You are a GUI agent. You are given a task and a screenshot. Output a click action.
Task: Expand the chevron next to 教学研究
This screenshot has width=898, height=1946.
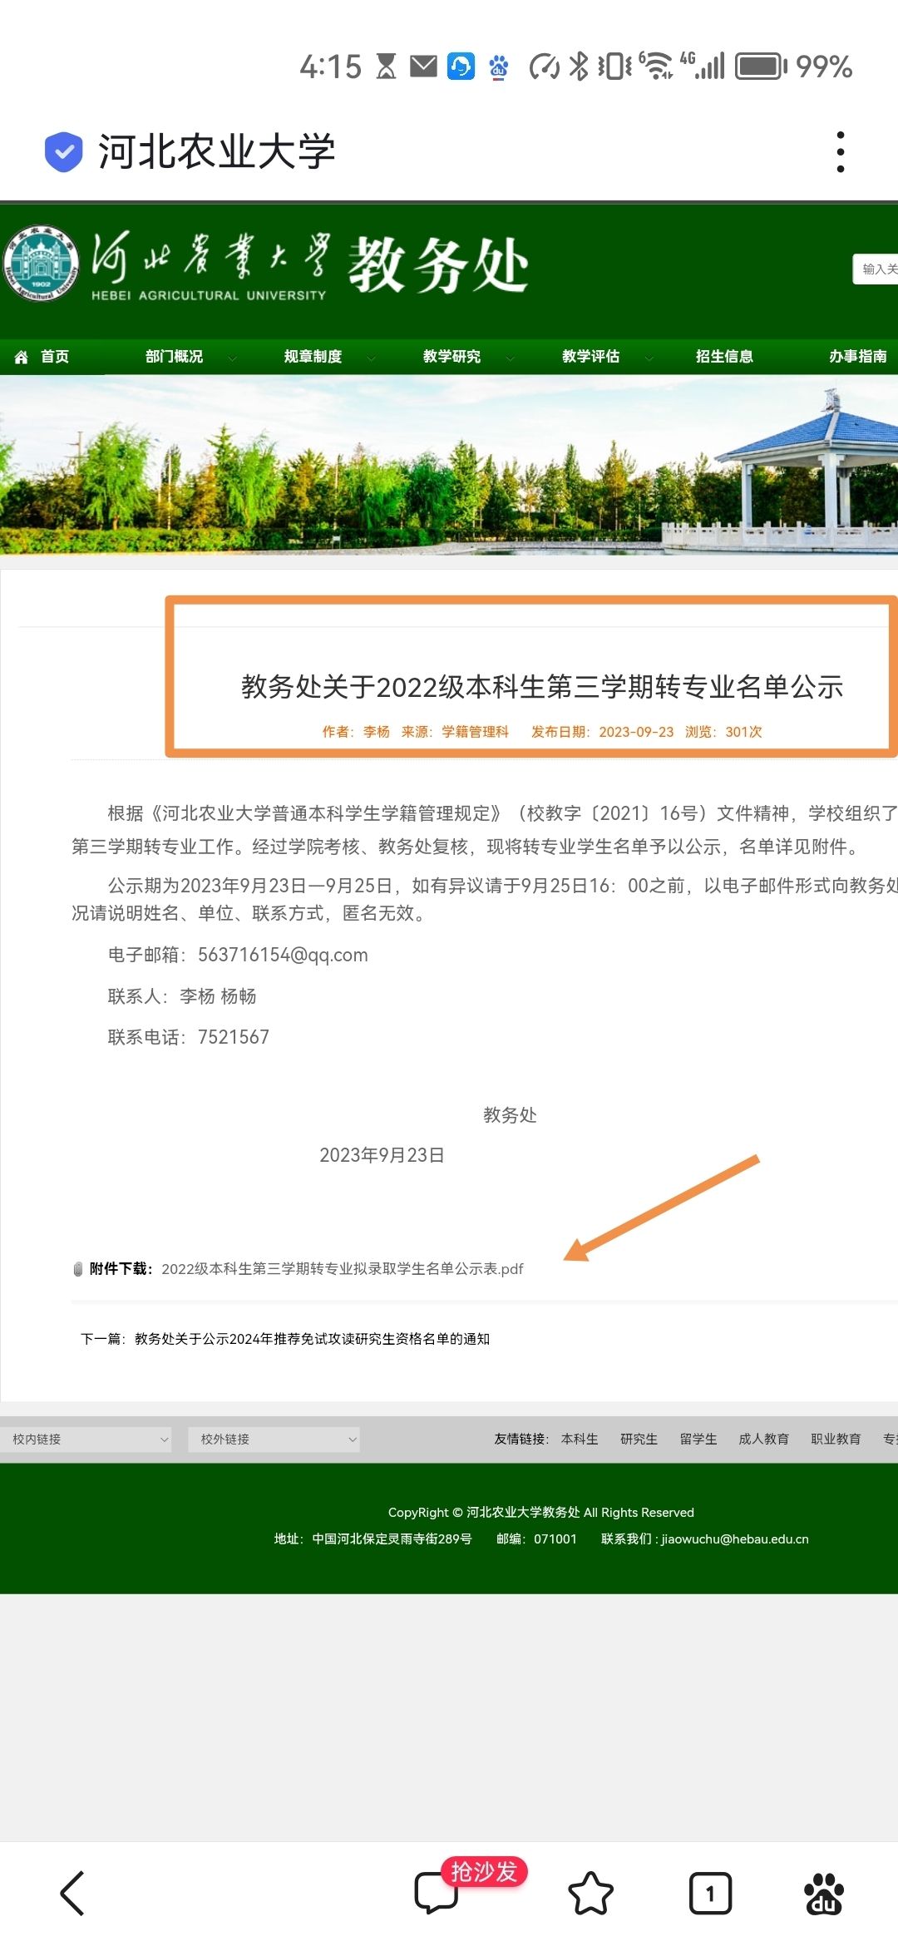(511, 358)
